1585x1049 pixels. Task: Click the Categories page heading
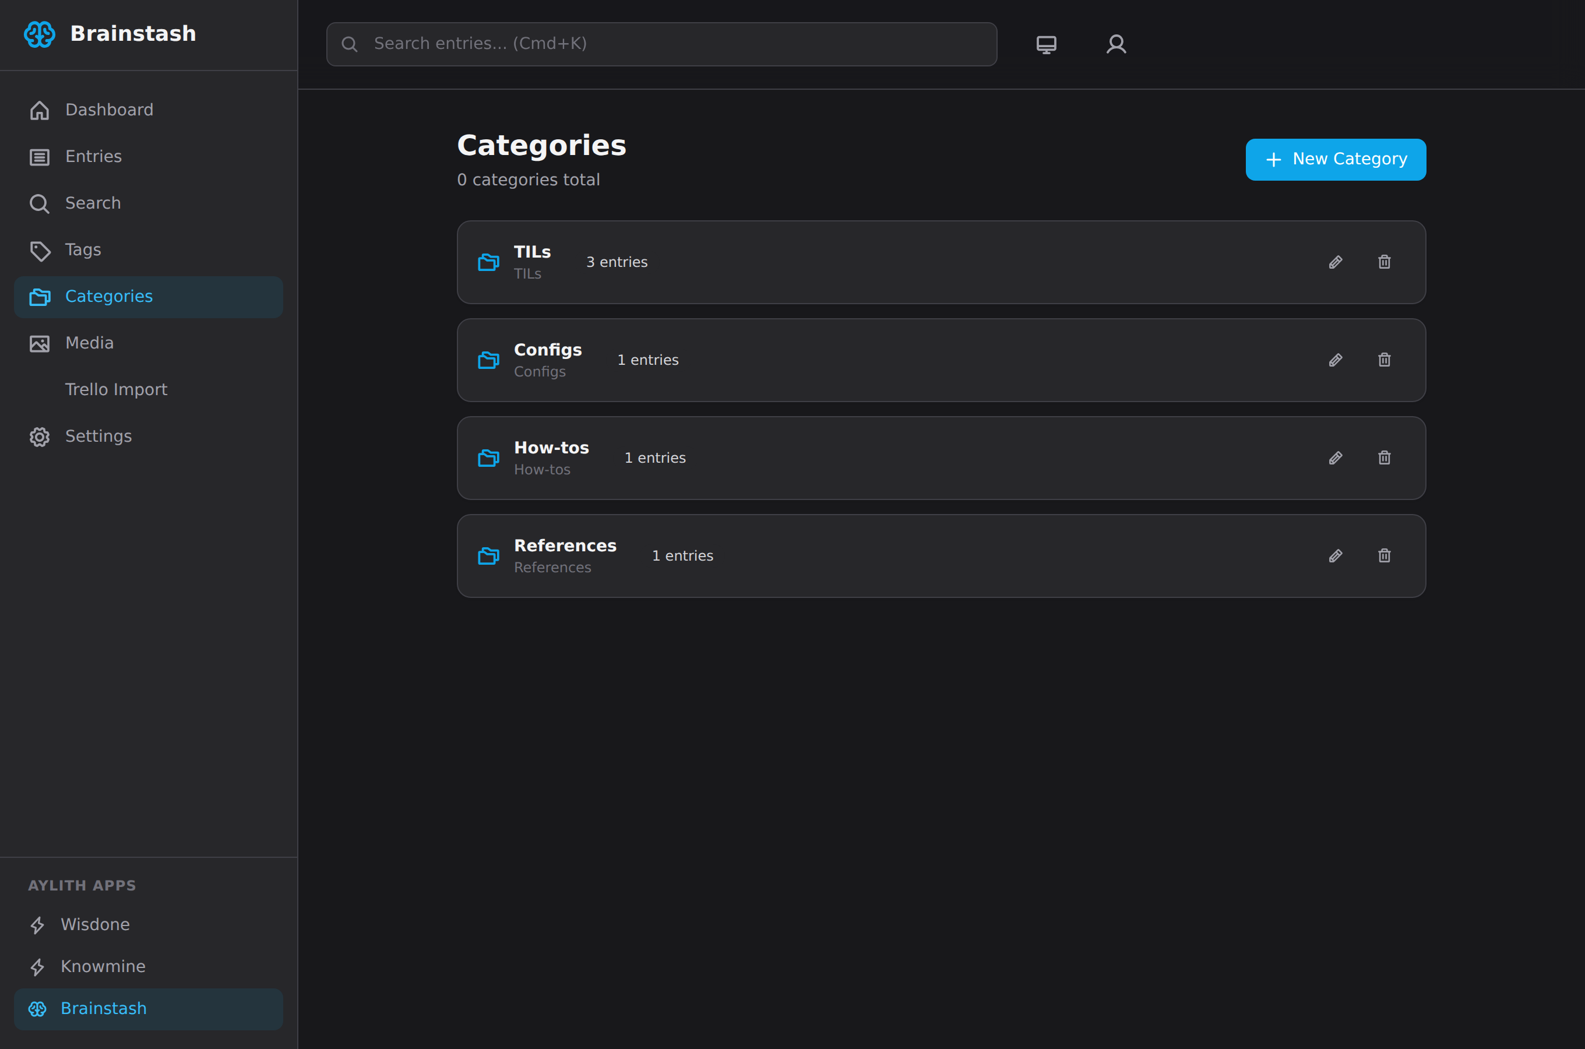click(x=542, y=146)
